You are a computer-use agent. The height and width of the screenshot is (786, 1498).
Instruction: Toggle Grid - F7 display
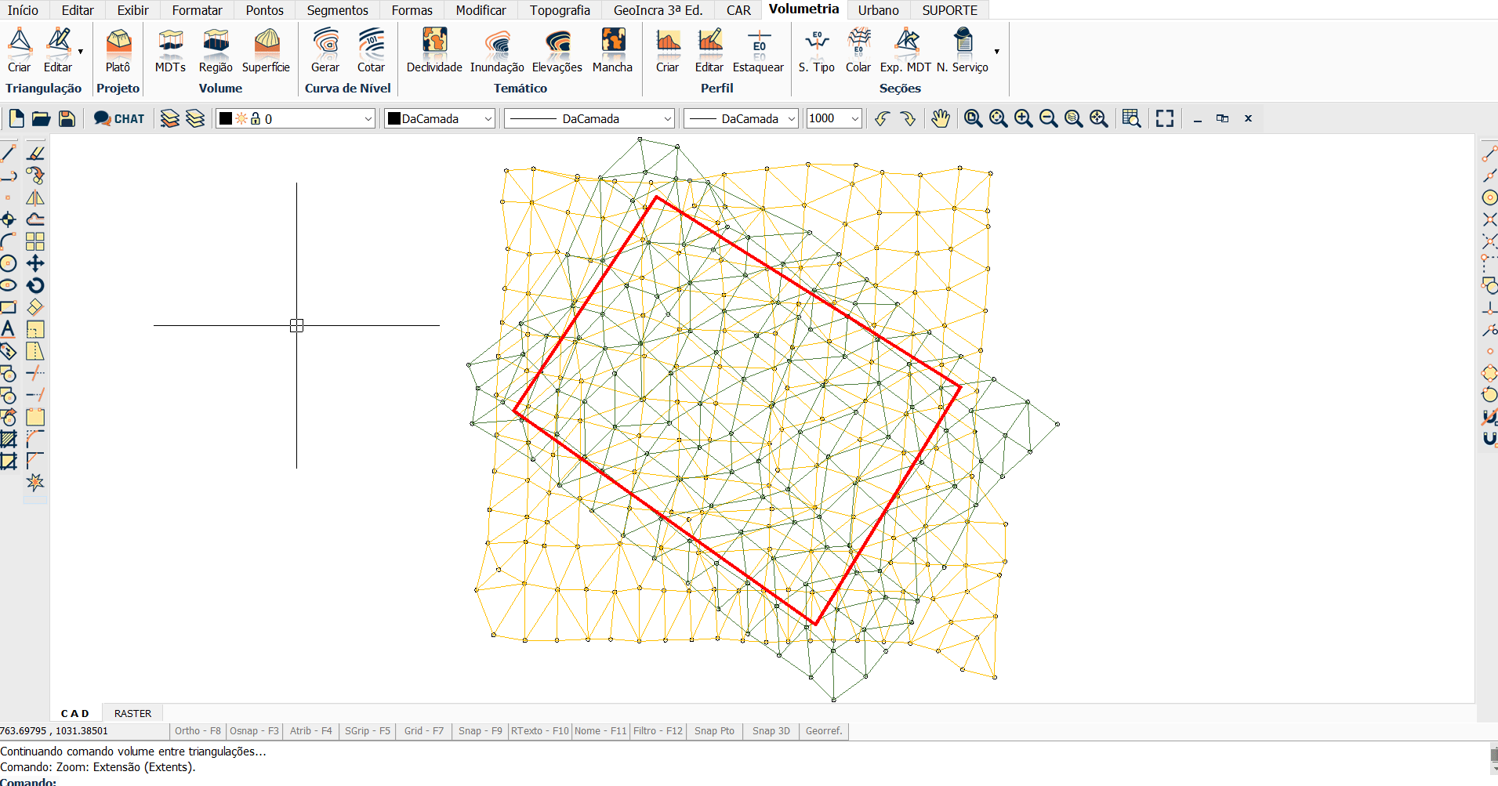[x=423, y=731]
